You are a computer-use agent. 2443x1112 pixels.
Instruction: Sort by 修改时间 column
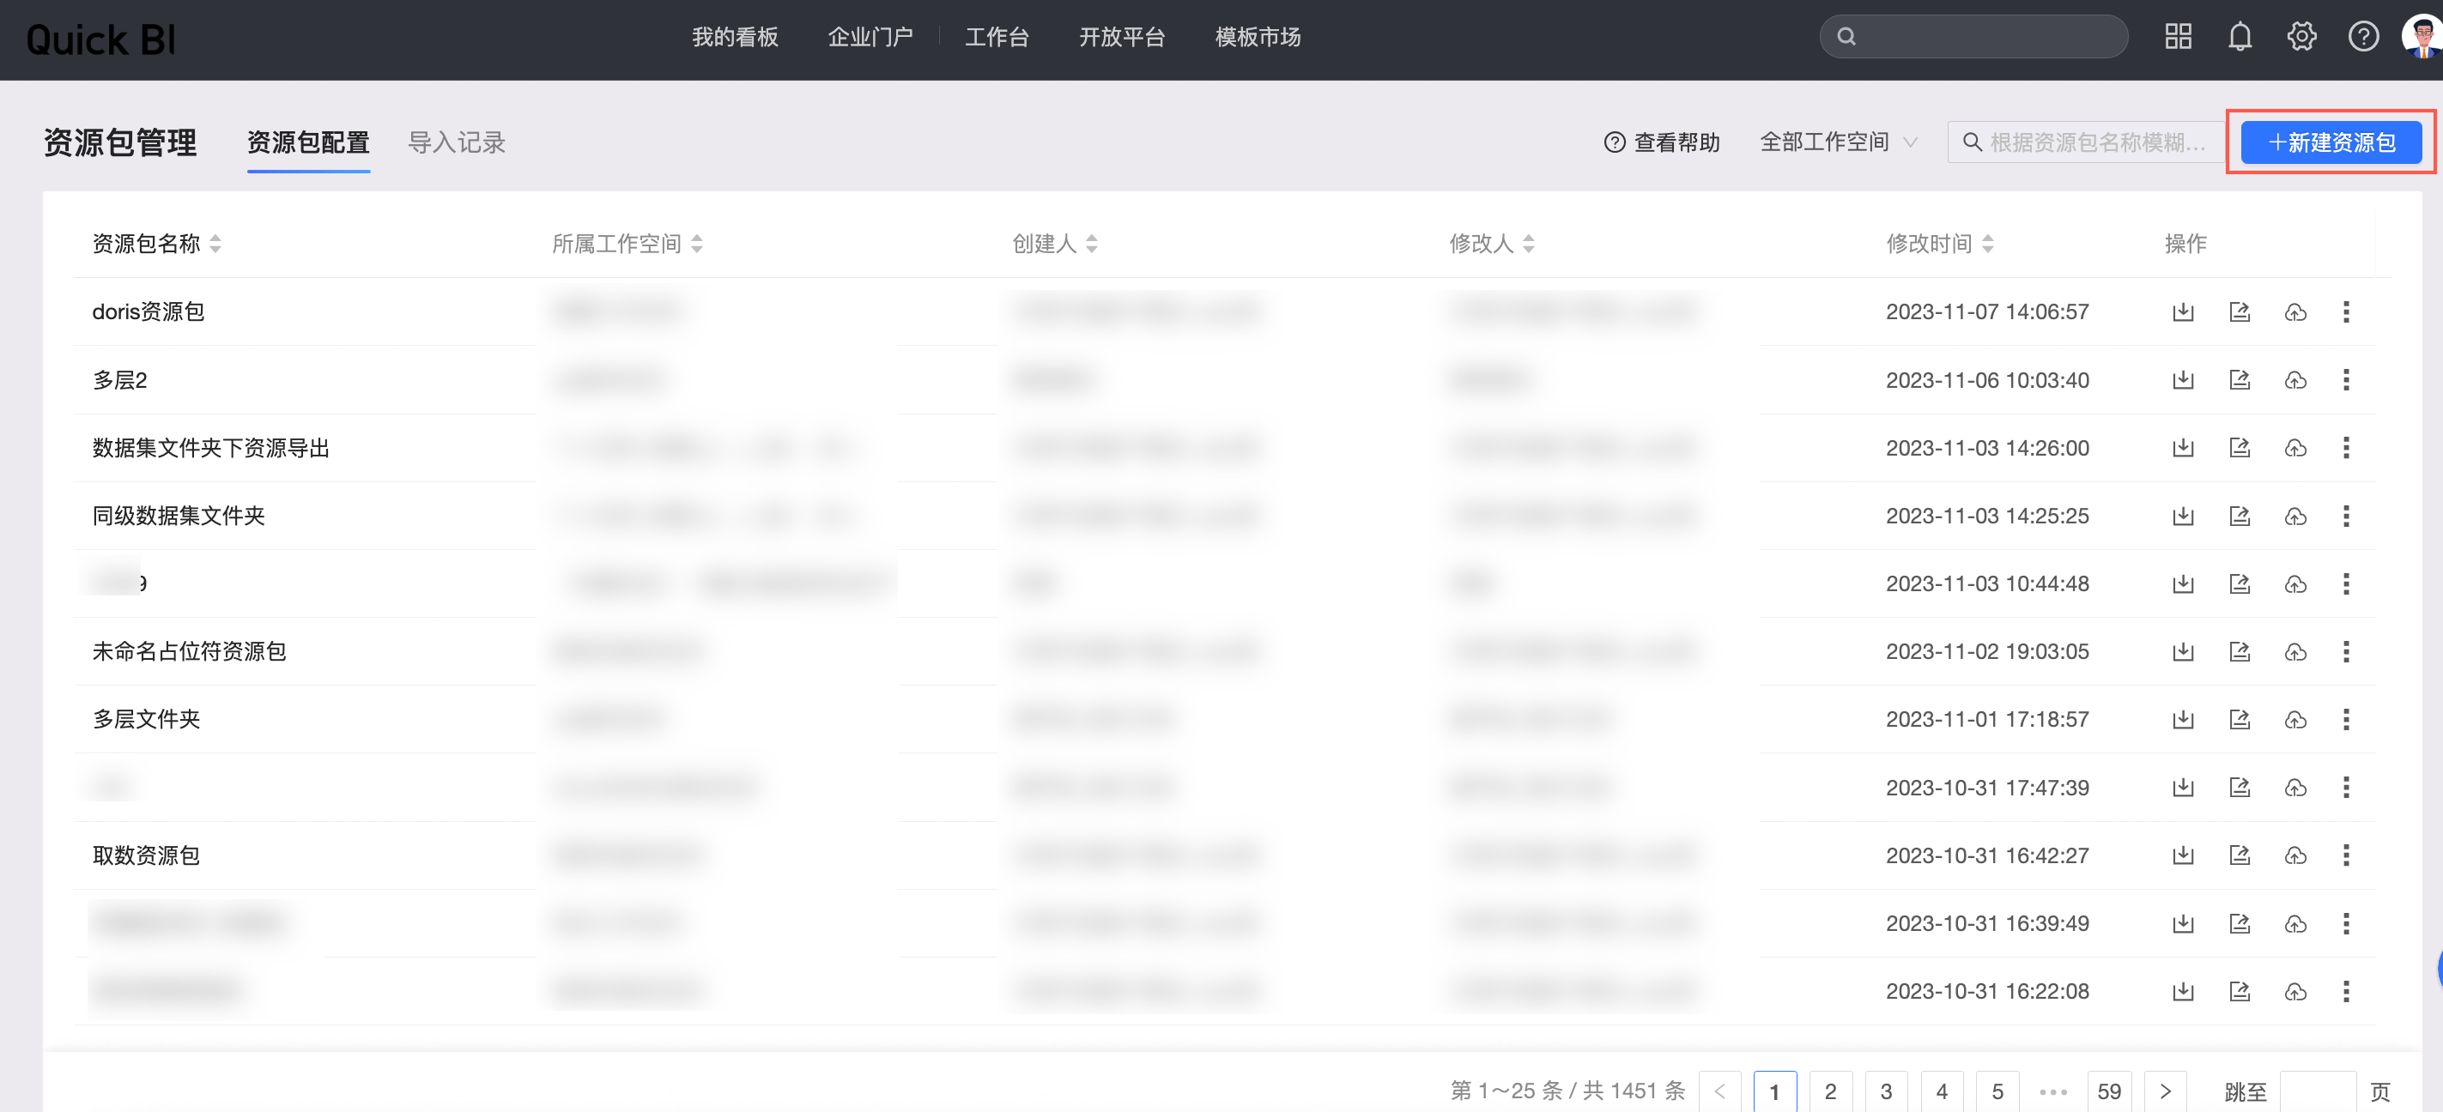point(1988,244)
